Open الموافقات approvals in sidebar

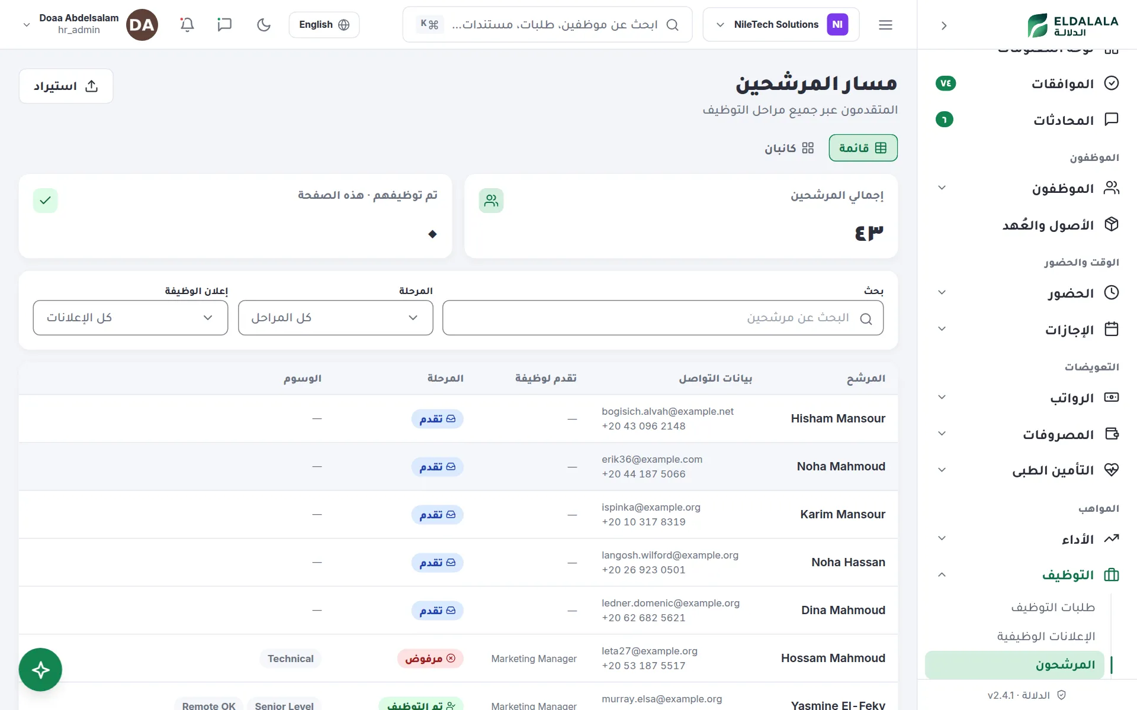pyautogui.click(x=1027, y=83)
